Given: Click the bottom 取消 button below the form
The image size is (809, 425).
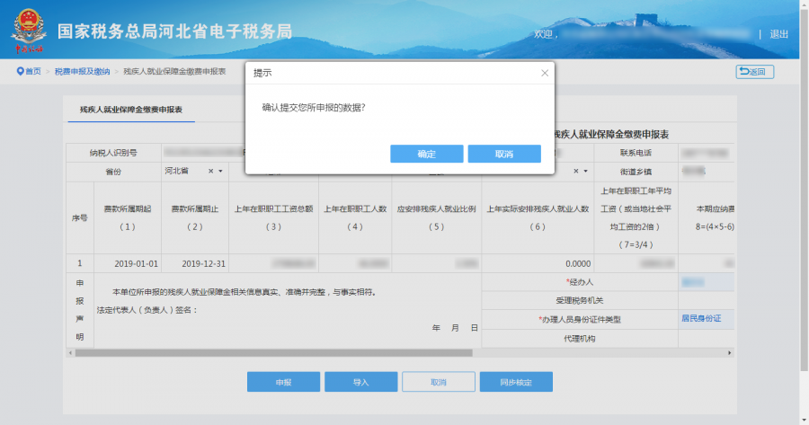Looking at the screenshot, I should tap(438, 382).
